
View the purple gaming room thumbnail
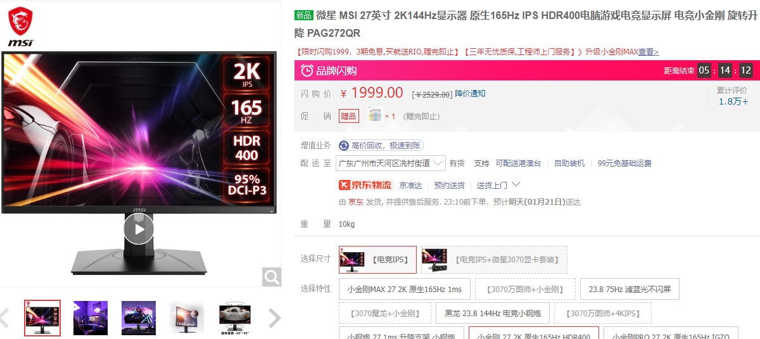click(91, 317)
